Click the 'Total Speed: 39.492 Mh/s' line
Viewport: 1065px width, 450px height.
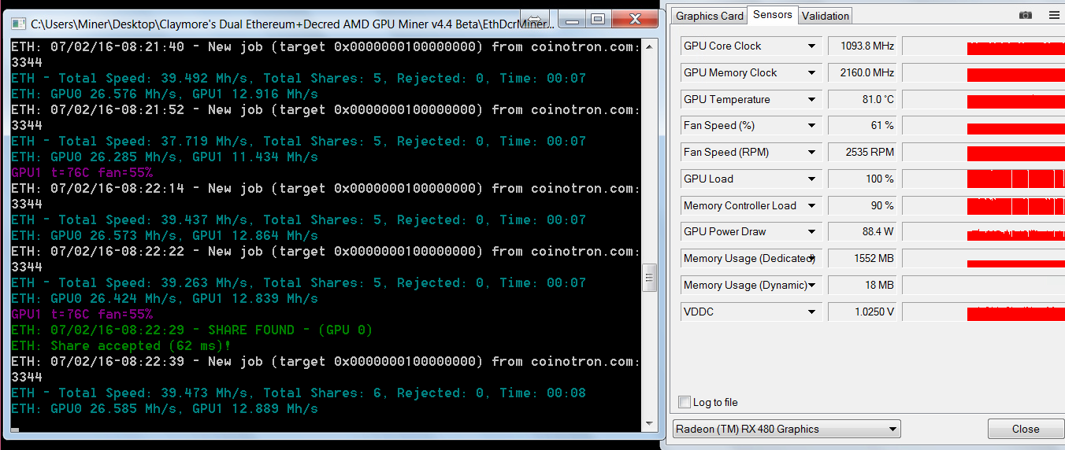299,78
